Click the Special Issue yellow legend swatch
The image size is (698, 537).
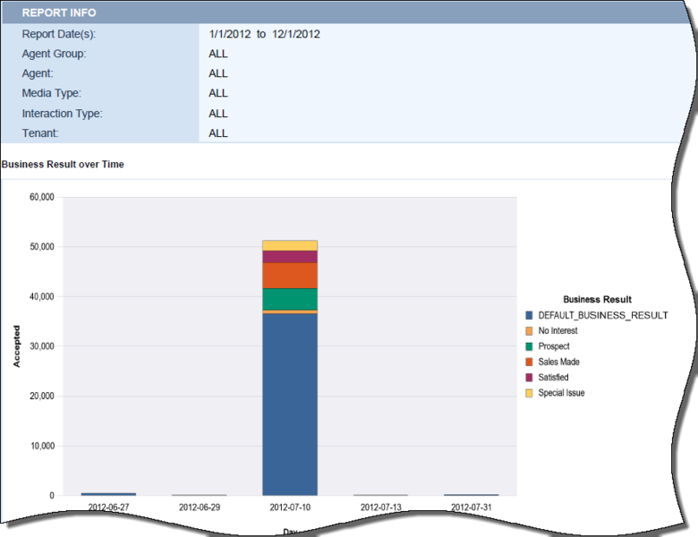pos(530,393)
